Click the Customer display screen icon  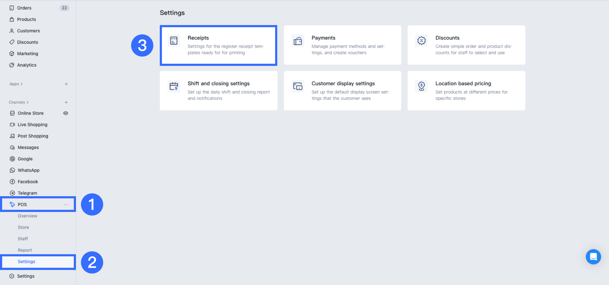(298, 86)
